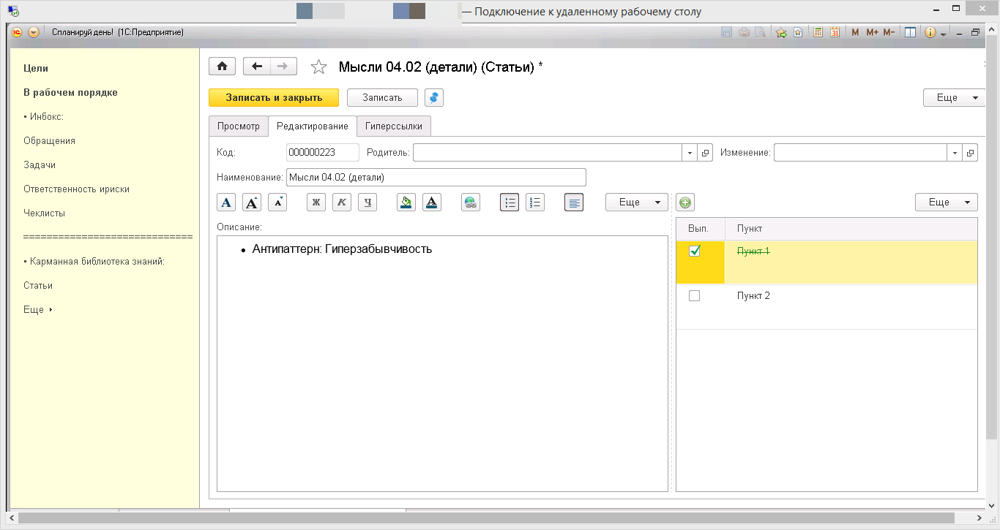
Task: Open the font selection (A) tool
Action: 227,202
